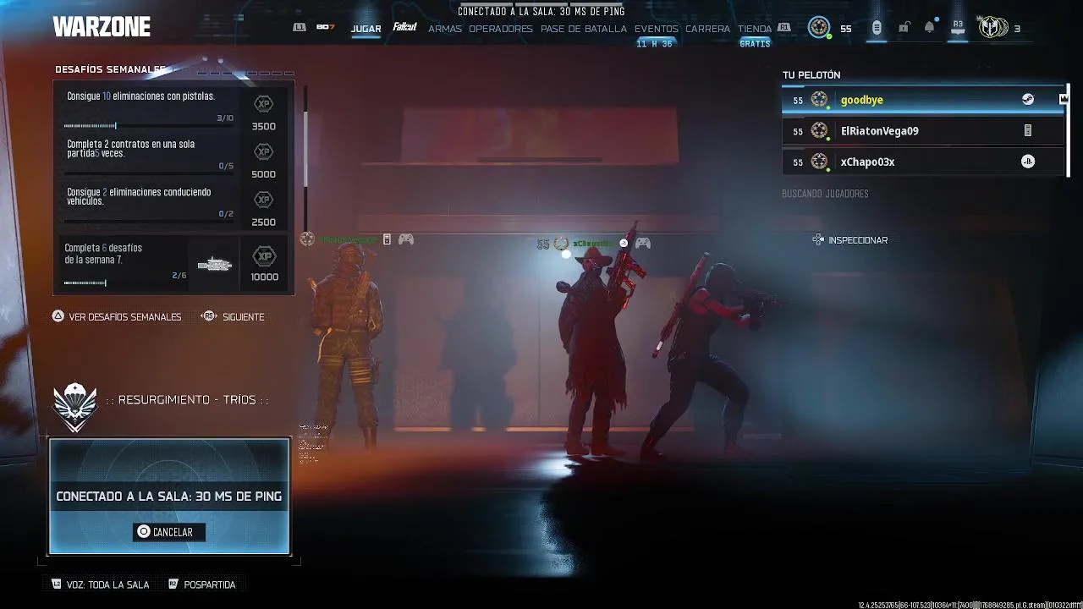The image size is (1083, 609).
Task: Click the padlock icon in the top bar
Action: click(x=904, y=28)
